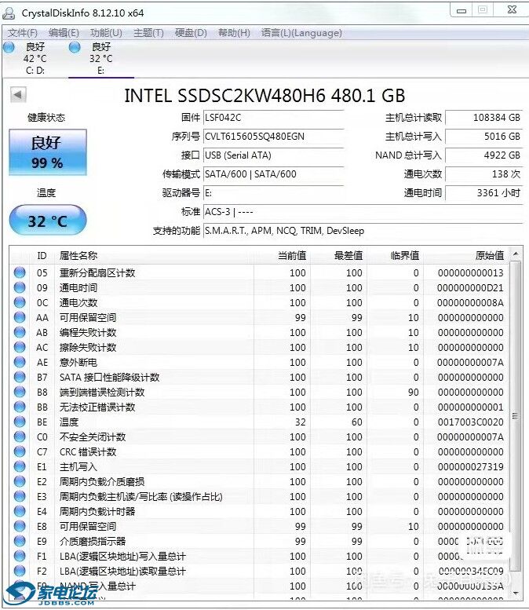Open the 语言(L)(Language) menu

[x=301, y=33]
